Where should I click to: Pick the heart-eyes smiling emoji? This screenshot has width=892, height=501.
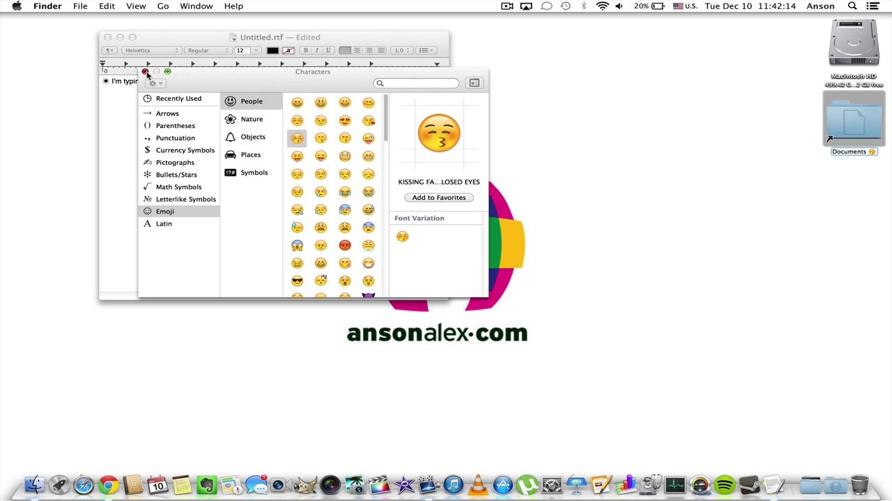tap(345, 120)
